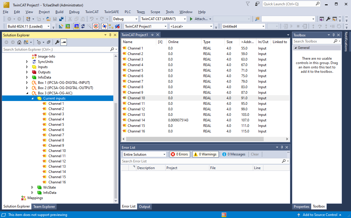351x218 pixels.
Task: Pin the Toolbox panel with auto-hide pin
Action: (333, 35)
